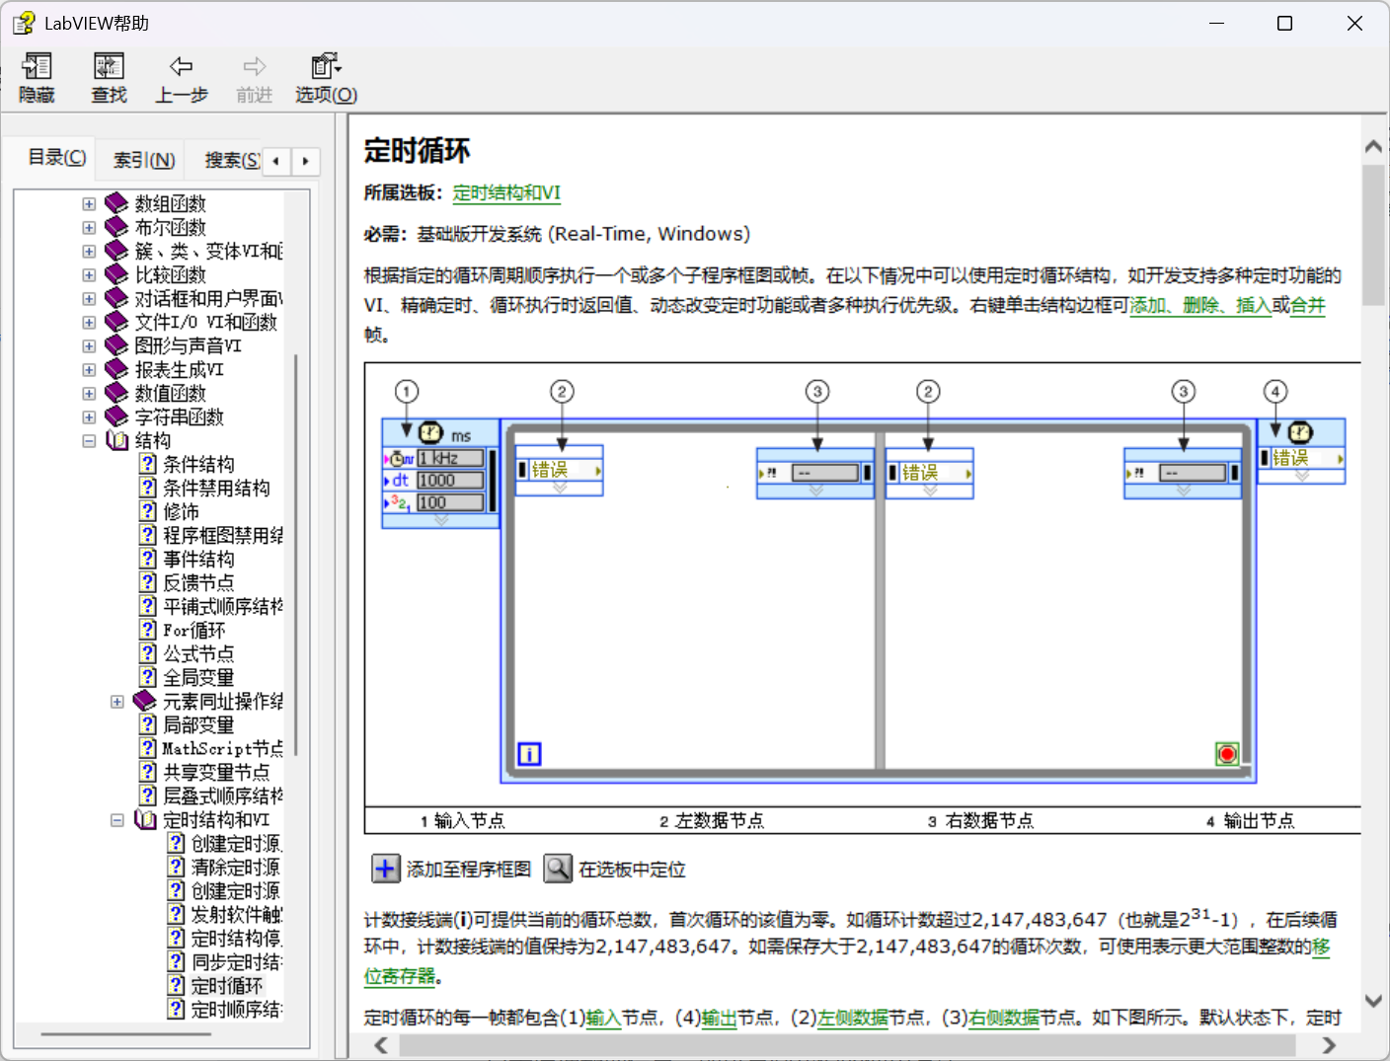Click the contents tree horizontal scrollbar
This screenshot has width=1390, height=1061.
point(126,1034)
